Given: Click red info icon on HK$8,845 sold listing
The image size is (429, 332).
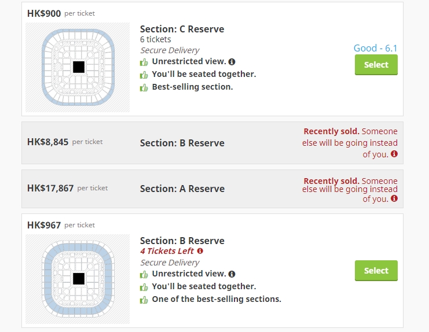Looking at the screenshot, I should 394,154.
